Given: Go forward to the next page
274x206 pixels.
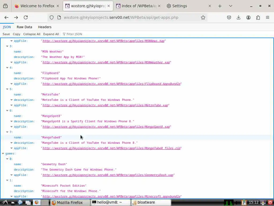Looking at the screenshot, I should (16, 17).
